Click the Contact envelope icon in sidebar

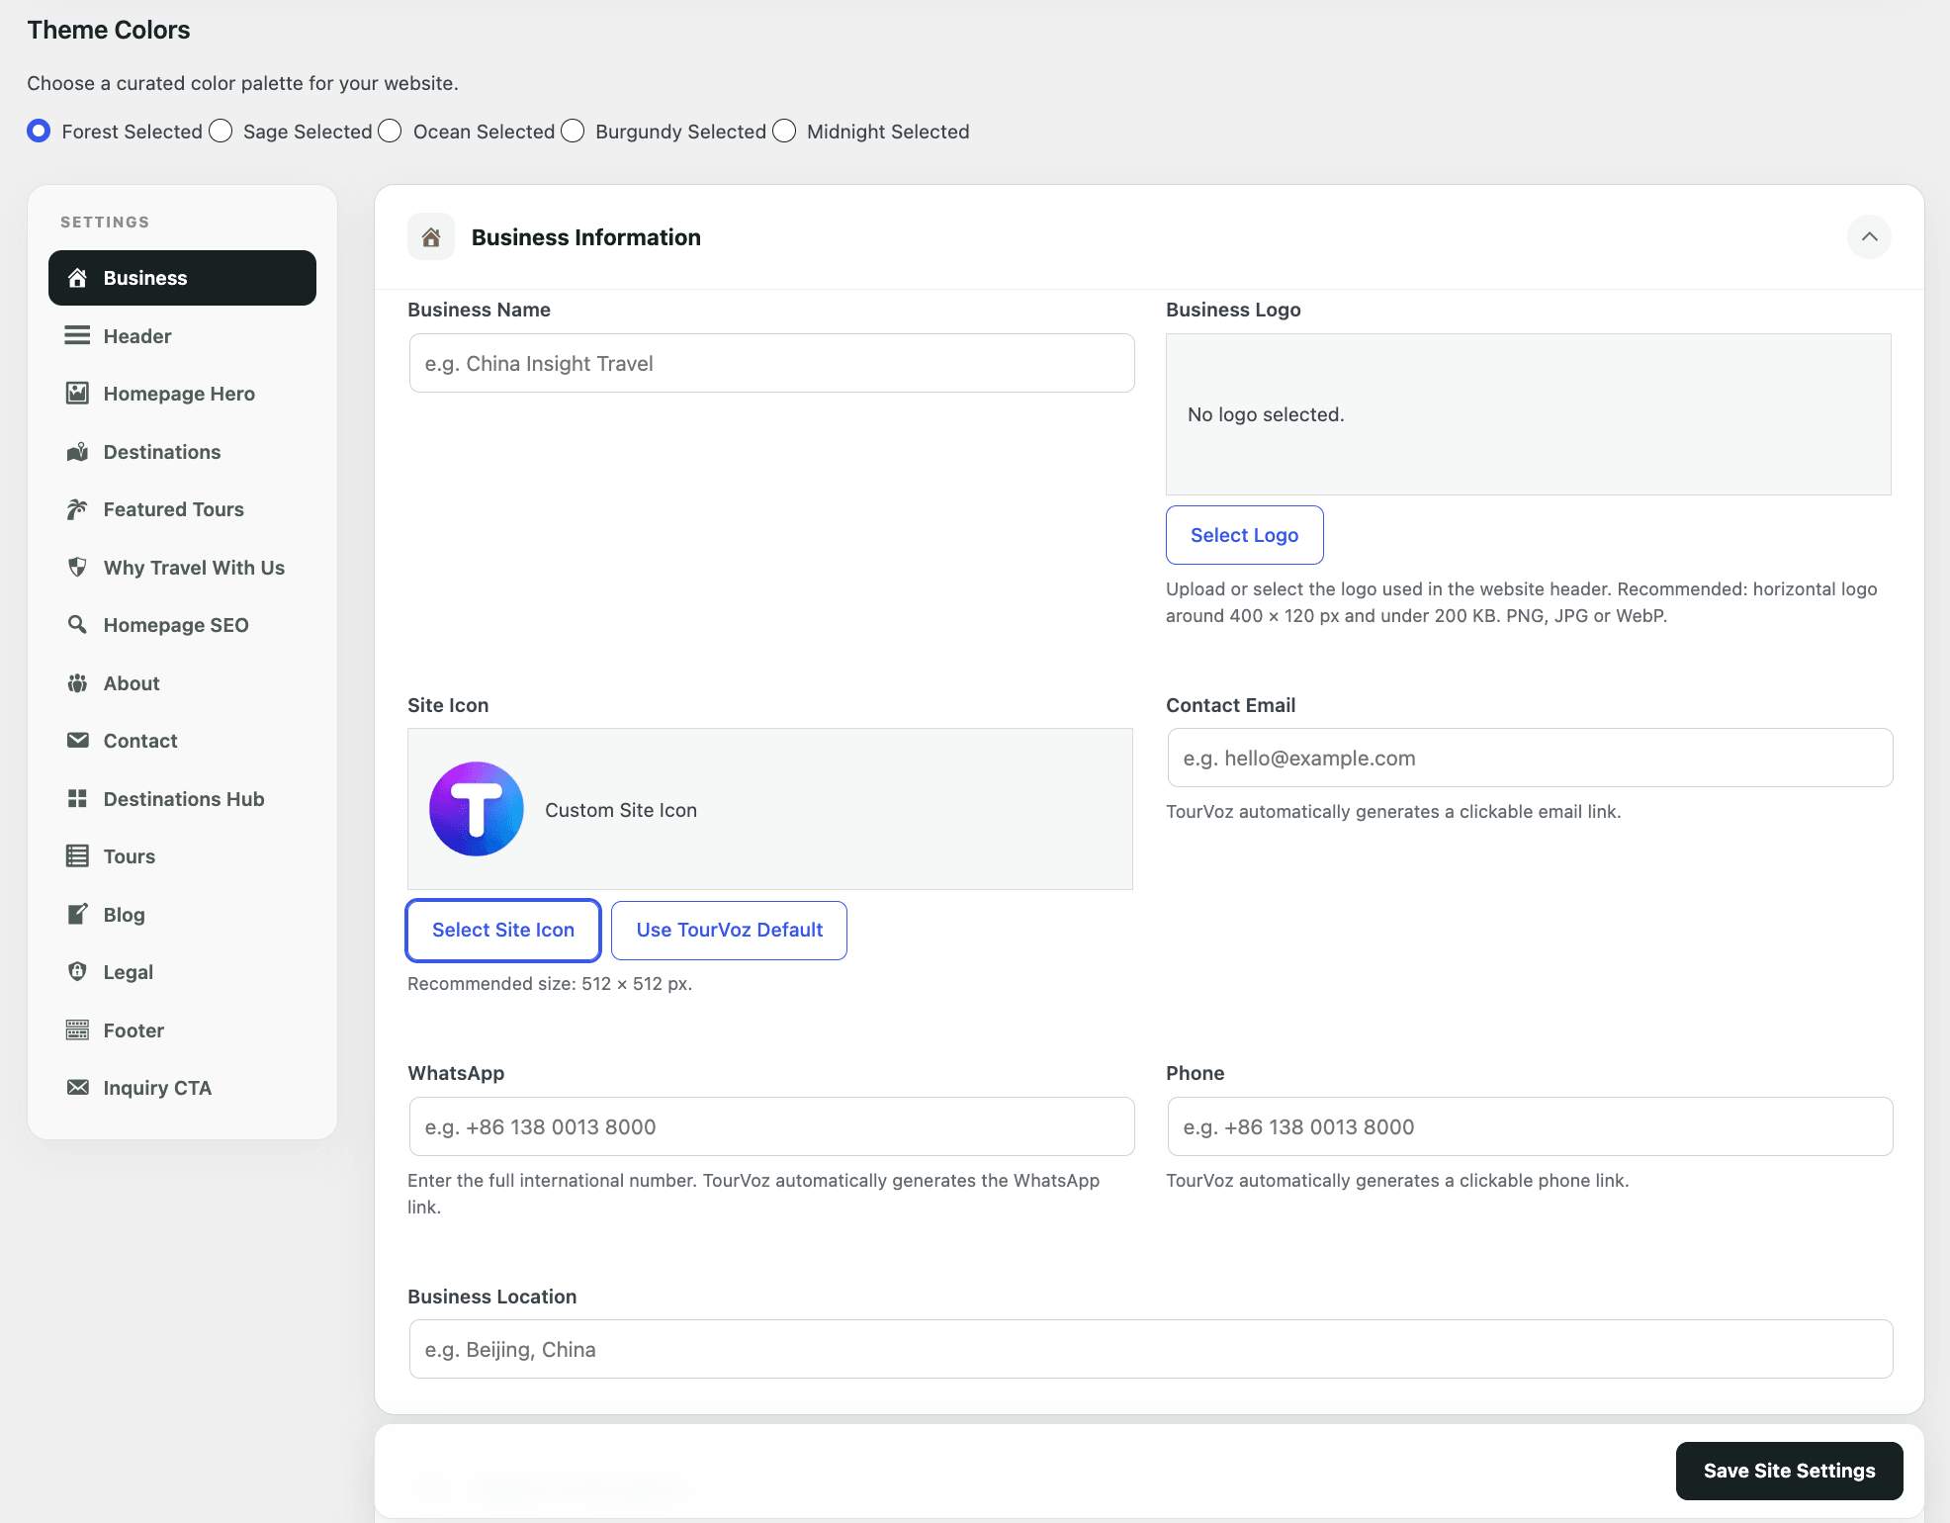(x=77, y=740)
